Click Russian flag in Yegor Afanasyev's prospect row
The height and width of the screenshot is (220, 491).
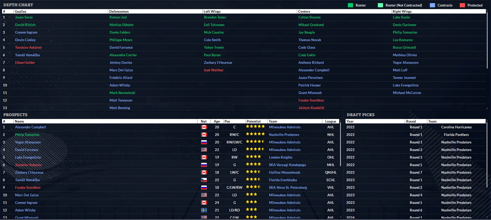(x=204, y=142)
